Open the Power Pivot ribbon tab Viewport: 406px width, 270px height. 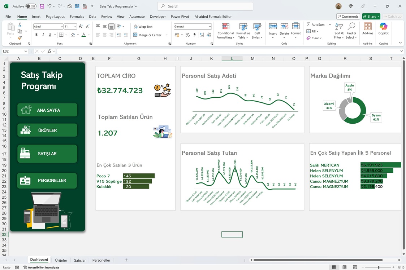click(x=180, y=17)
